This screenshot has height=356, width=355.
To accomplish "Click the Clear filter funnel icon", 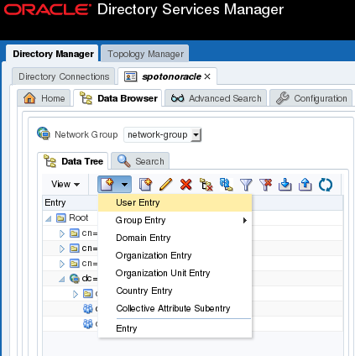I will tap(266, 185).
